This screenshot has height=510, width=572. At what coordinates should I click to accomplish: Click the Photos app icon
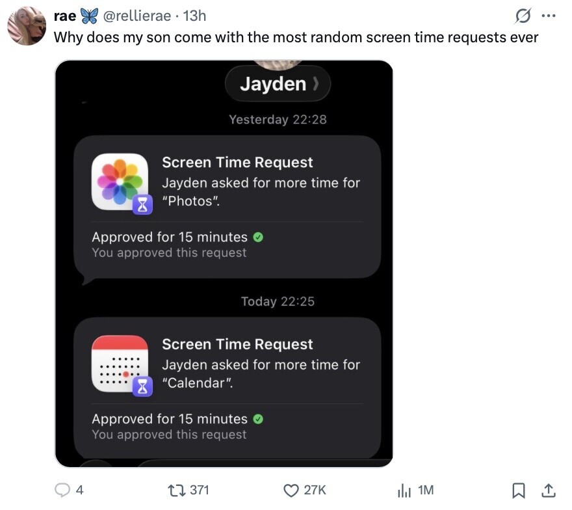(120, 181)
